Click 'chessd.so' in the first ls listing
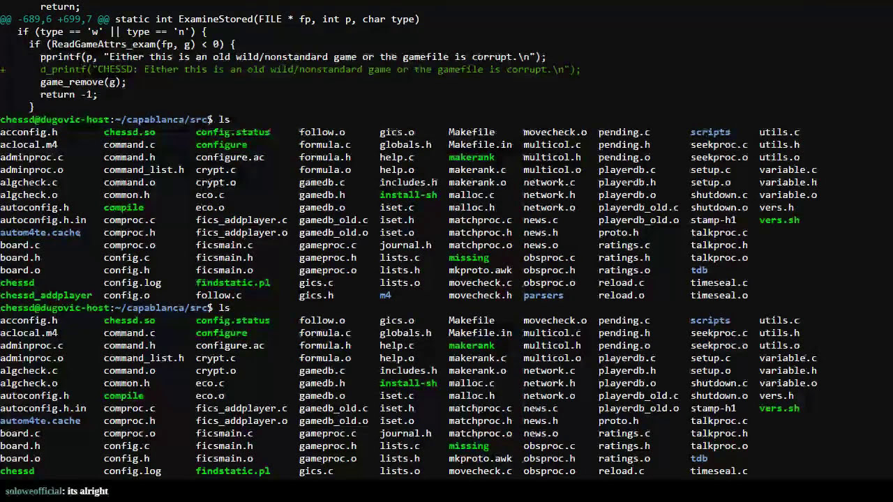This screenshot has width=893, height=502. tap(129, 132)
